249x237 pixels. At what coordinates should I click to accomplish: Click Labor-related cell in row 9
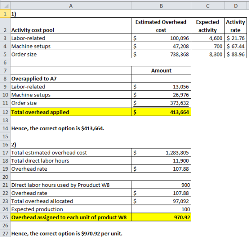click(x=71, y=87)
